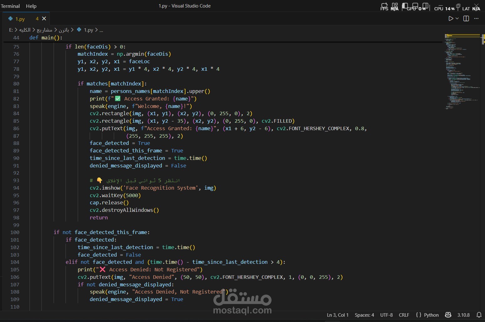Open GitHub Copilot from the status bar
Screen dimensions: 485x322
448,315
